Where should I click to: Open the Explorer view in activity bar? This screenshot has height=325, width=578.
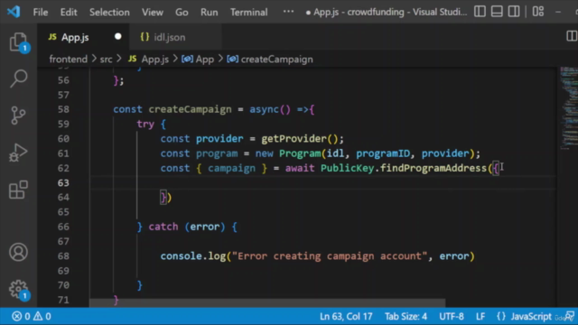(x=18, y=42)
